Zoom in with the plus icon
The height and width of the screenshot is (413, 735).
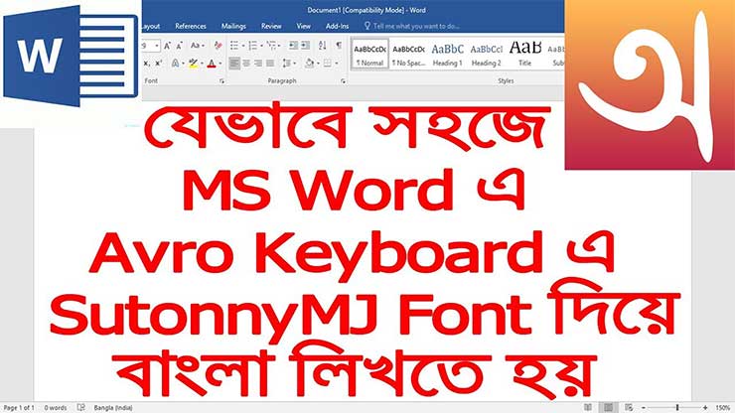point(705,408)
